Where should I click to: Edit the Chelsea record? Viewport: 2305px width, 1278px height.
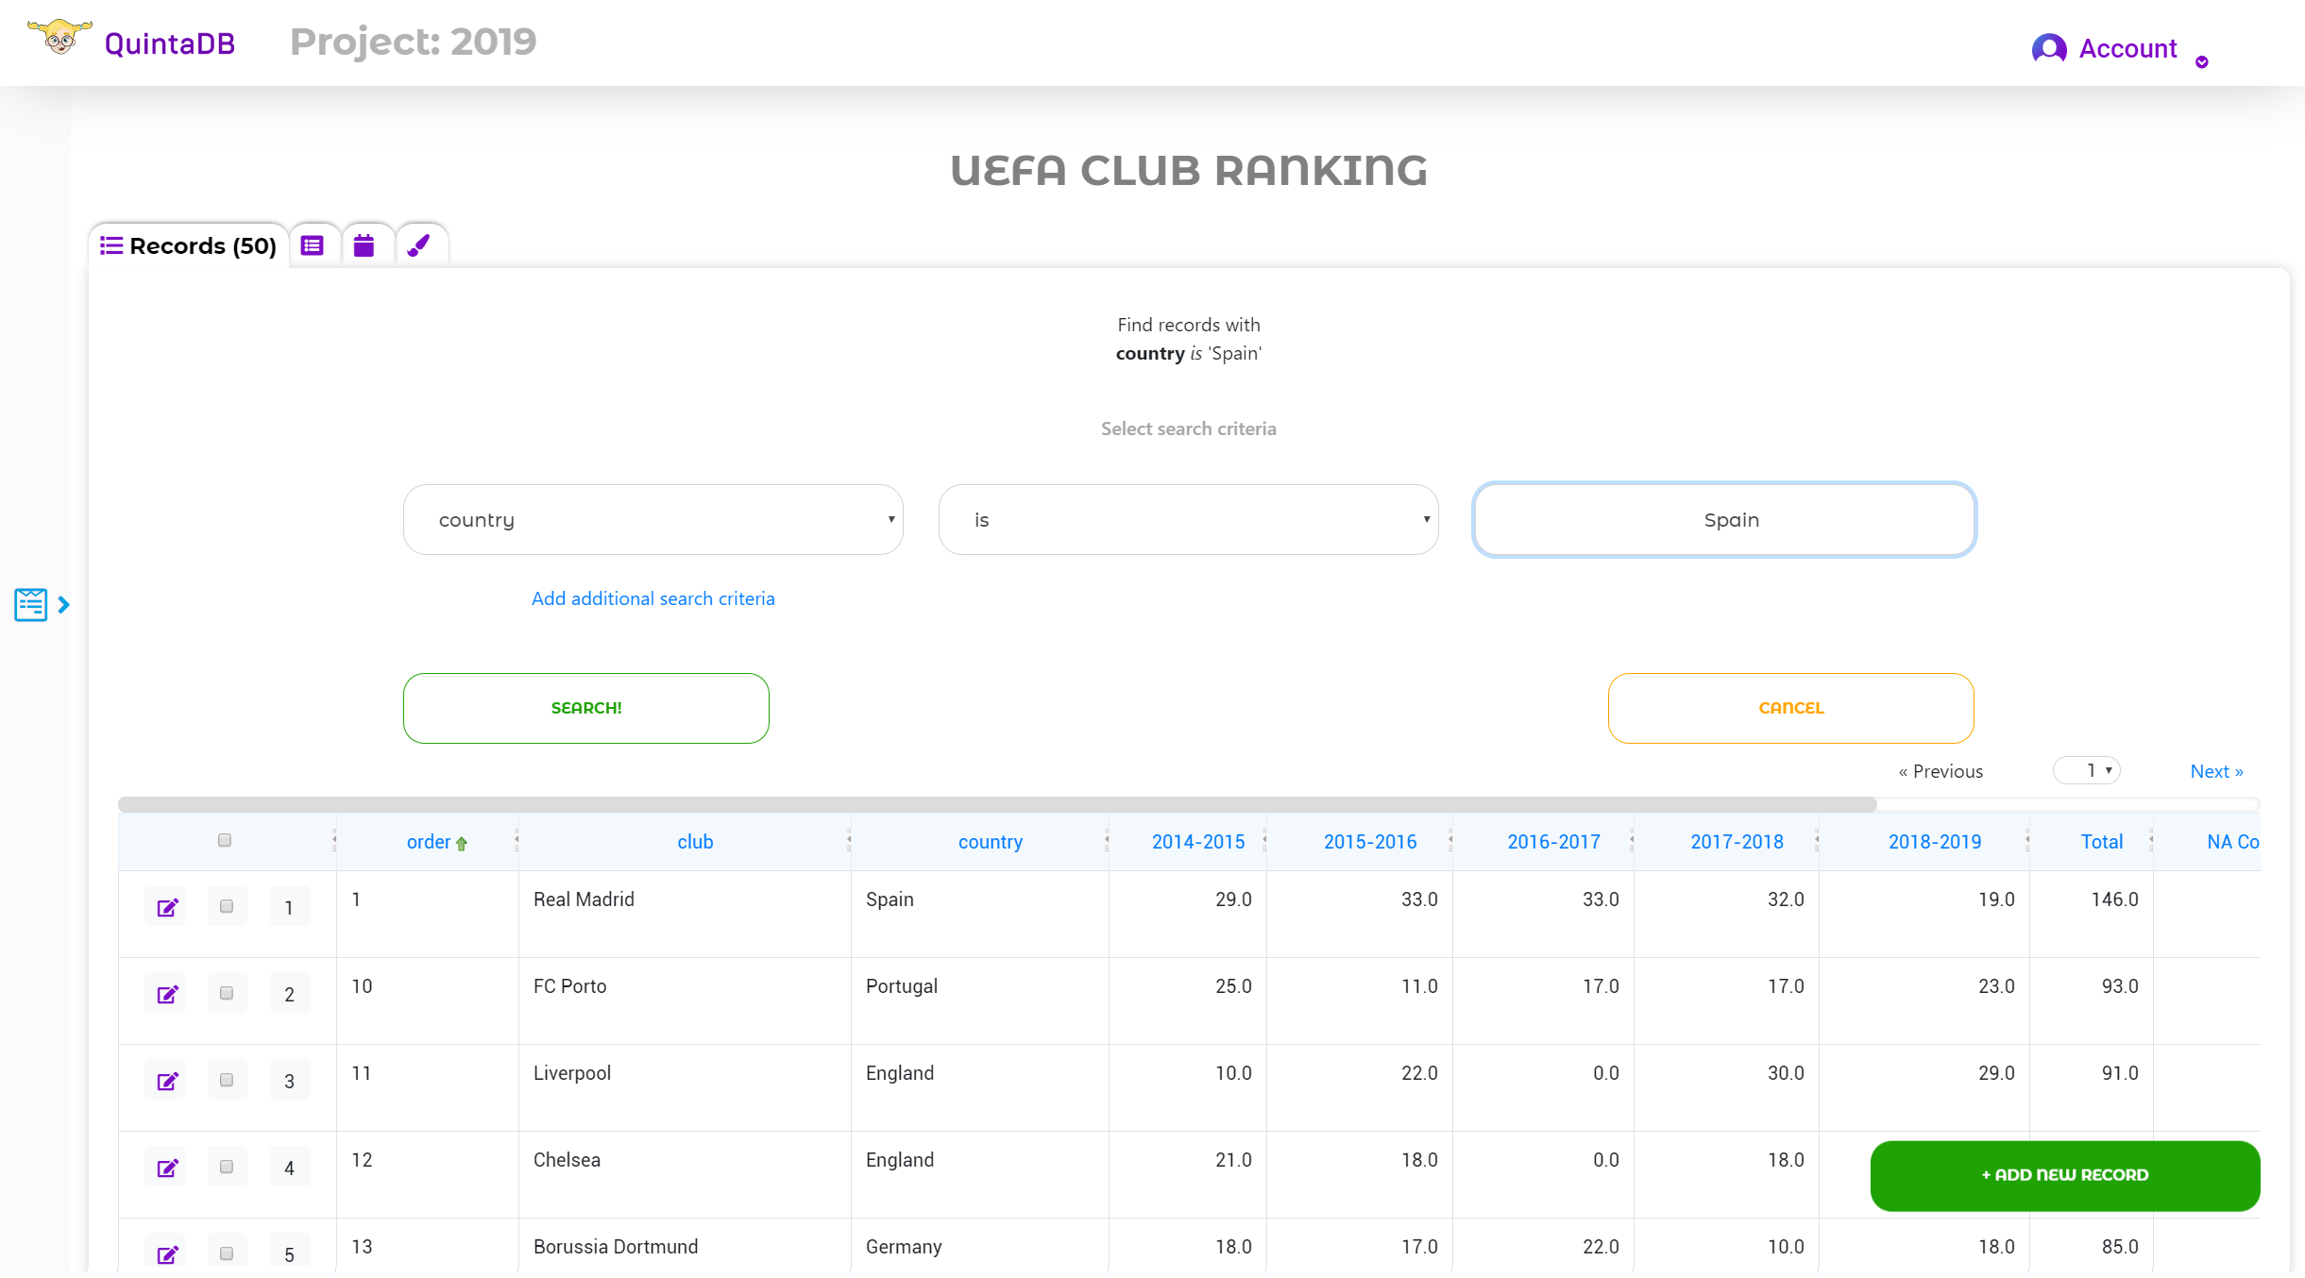pyautogui.click(x=167, y=1168)
